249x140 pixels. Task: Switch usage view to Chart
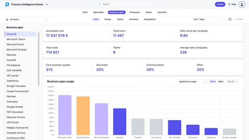click(x=213, y=82)
